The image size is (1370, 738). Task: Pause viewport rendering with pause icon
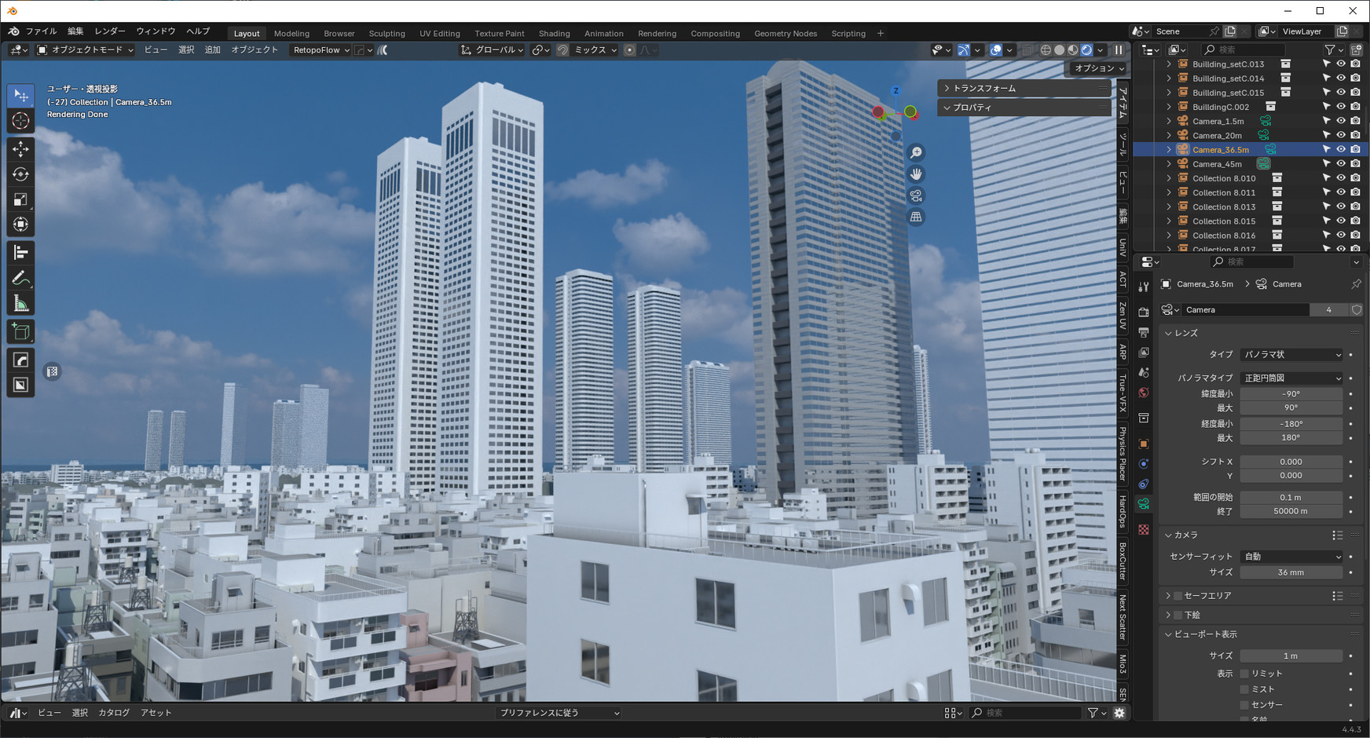pyautogui.click(x=1119, y=49)
